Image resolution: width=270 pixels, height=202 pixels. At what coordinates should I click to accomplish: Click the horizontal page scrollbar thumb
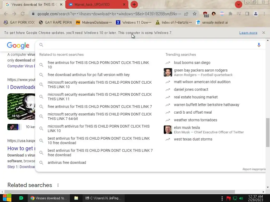coord(120,192)
